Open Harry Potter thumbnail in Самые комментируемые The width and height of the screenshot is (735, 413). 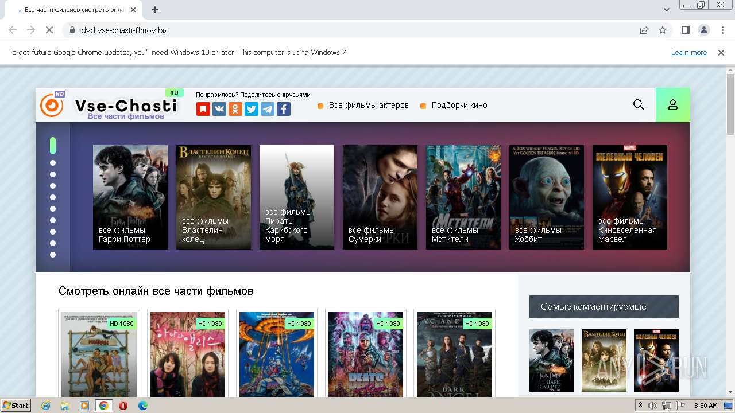pyautogui.click(x=552, y=360)
